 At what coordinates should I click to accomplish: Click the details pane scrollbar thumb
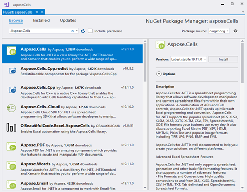coord(242,63)
